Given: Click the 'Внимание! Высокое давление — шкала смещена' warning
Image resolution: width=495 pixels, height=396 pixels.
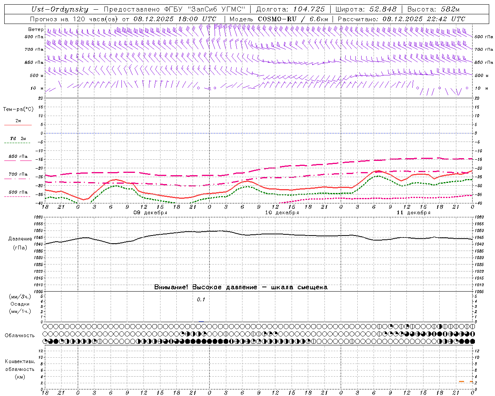Looking at the screenshot, I should [241, 287].
